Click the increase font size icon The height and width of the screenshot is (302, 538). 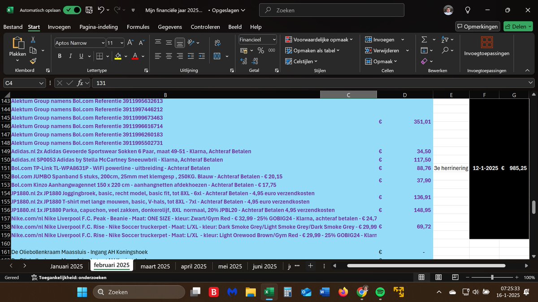[x=130, y=43]
